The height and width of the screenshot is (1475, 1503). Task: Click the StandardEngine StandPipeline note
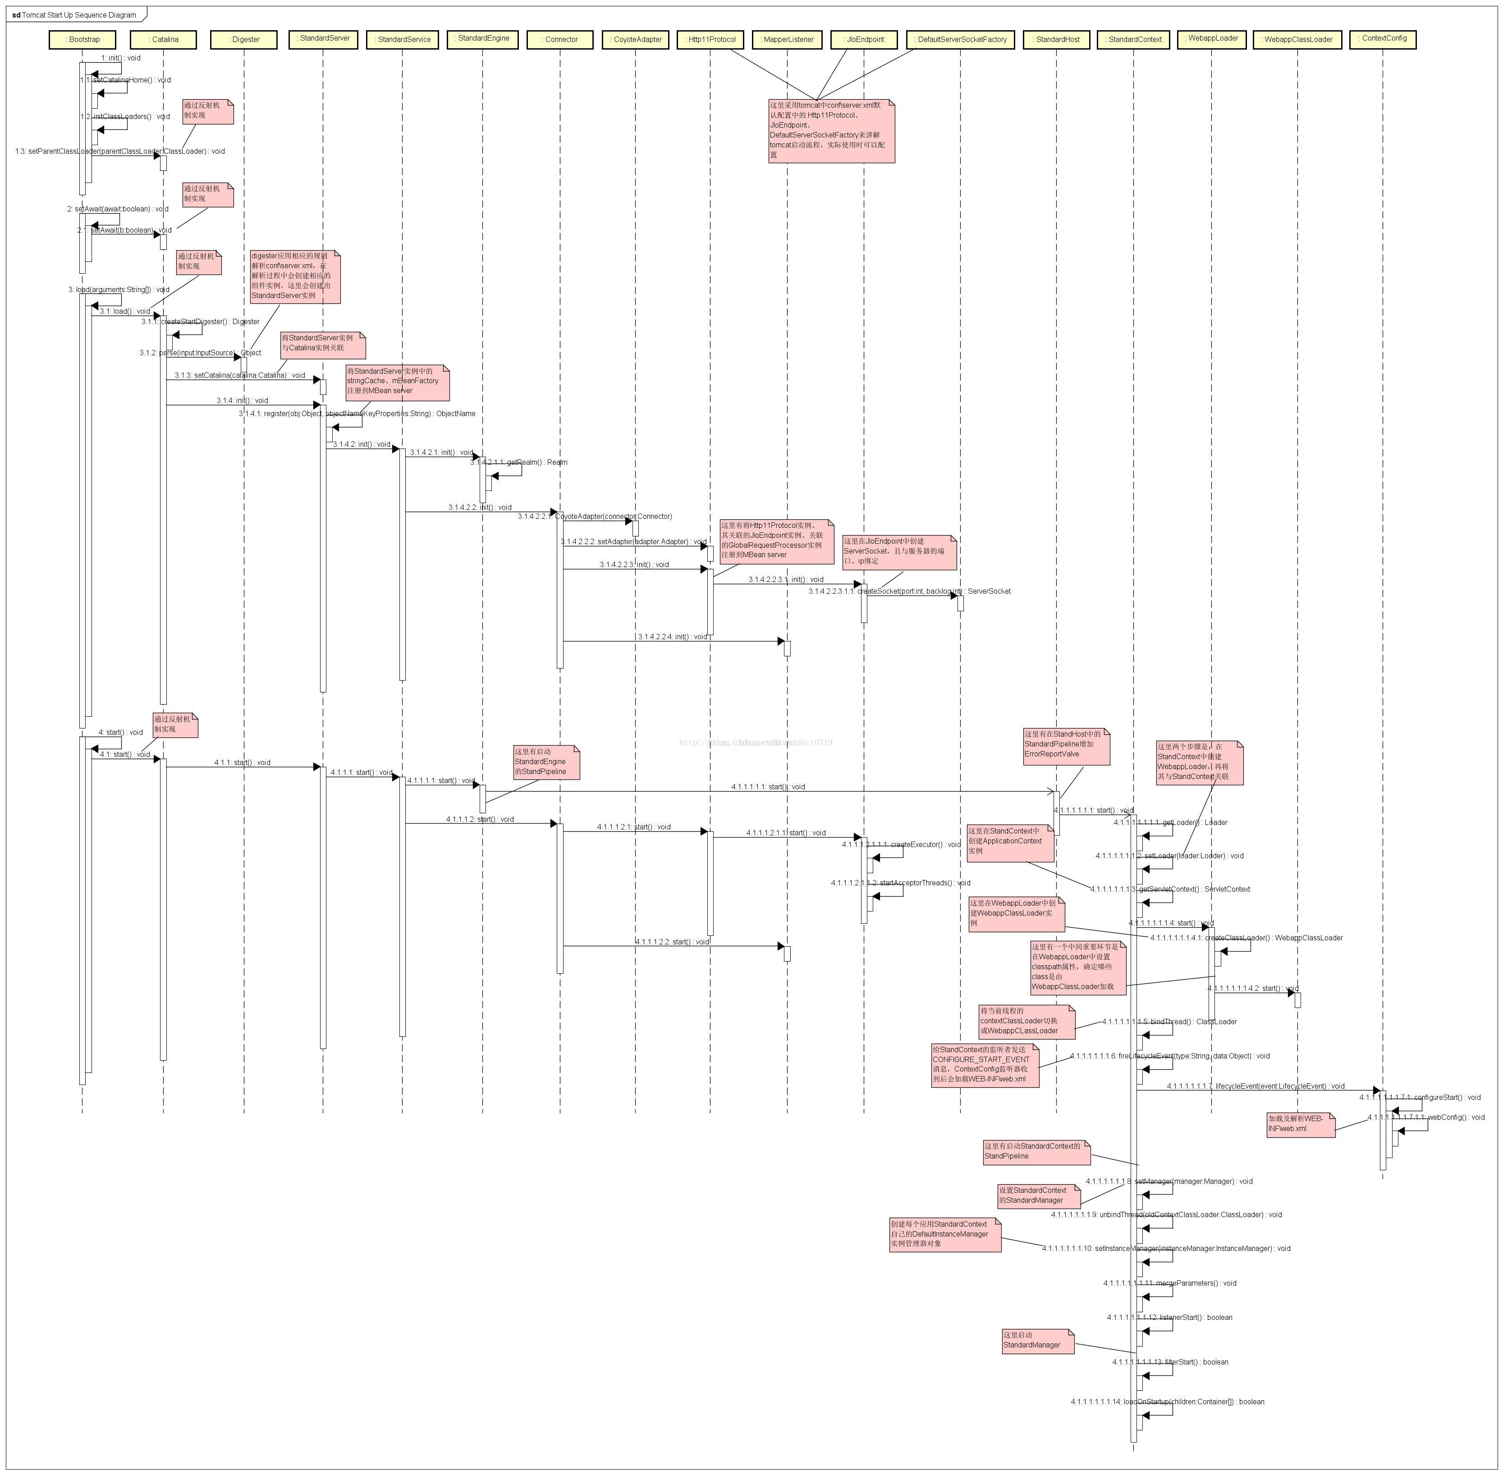pos(546,763)
